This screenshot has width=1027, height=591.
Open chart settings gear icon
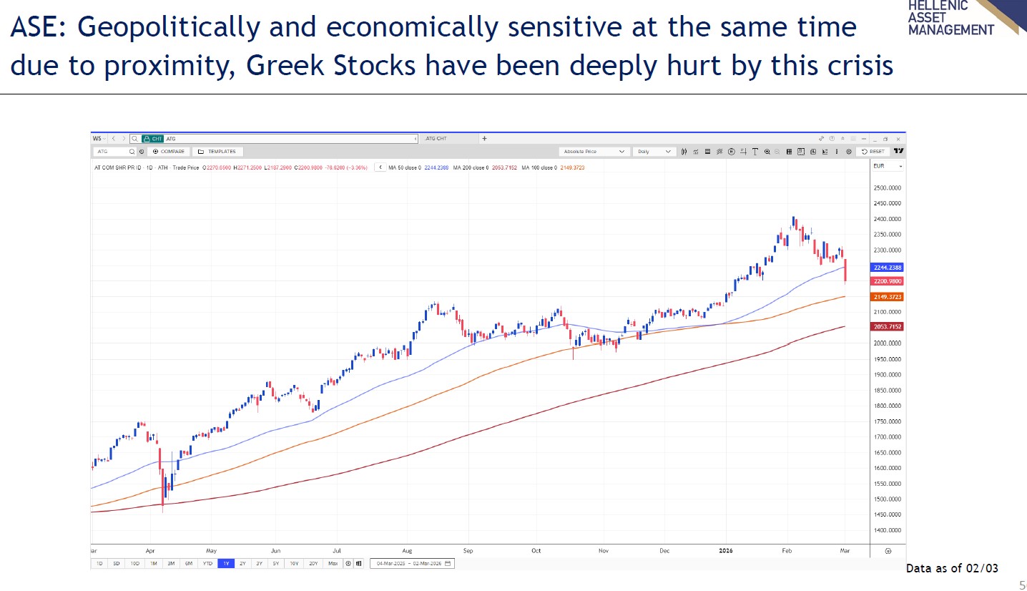(848, 152)
